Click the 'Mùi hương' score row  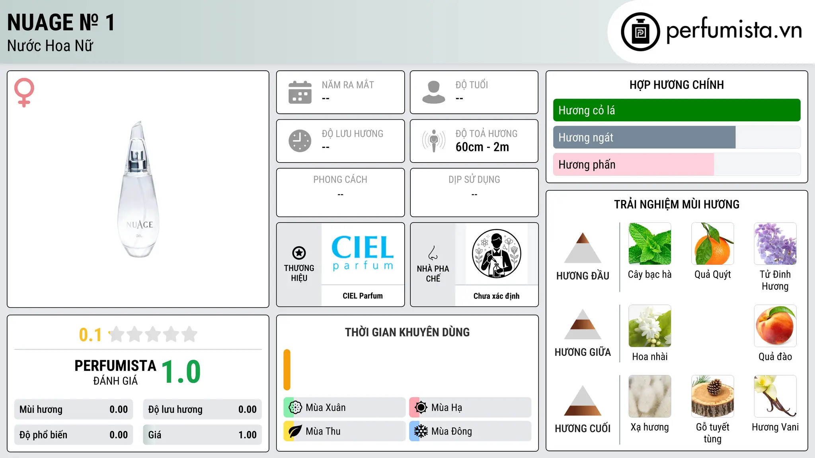(x=74, y=409)
